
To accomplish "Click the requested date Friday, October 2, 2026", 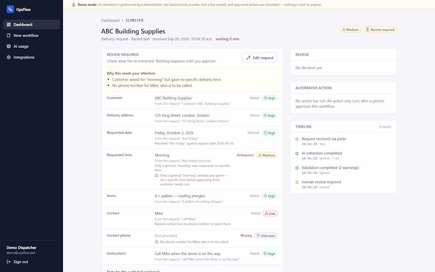I will coord(174,133).
